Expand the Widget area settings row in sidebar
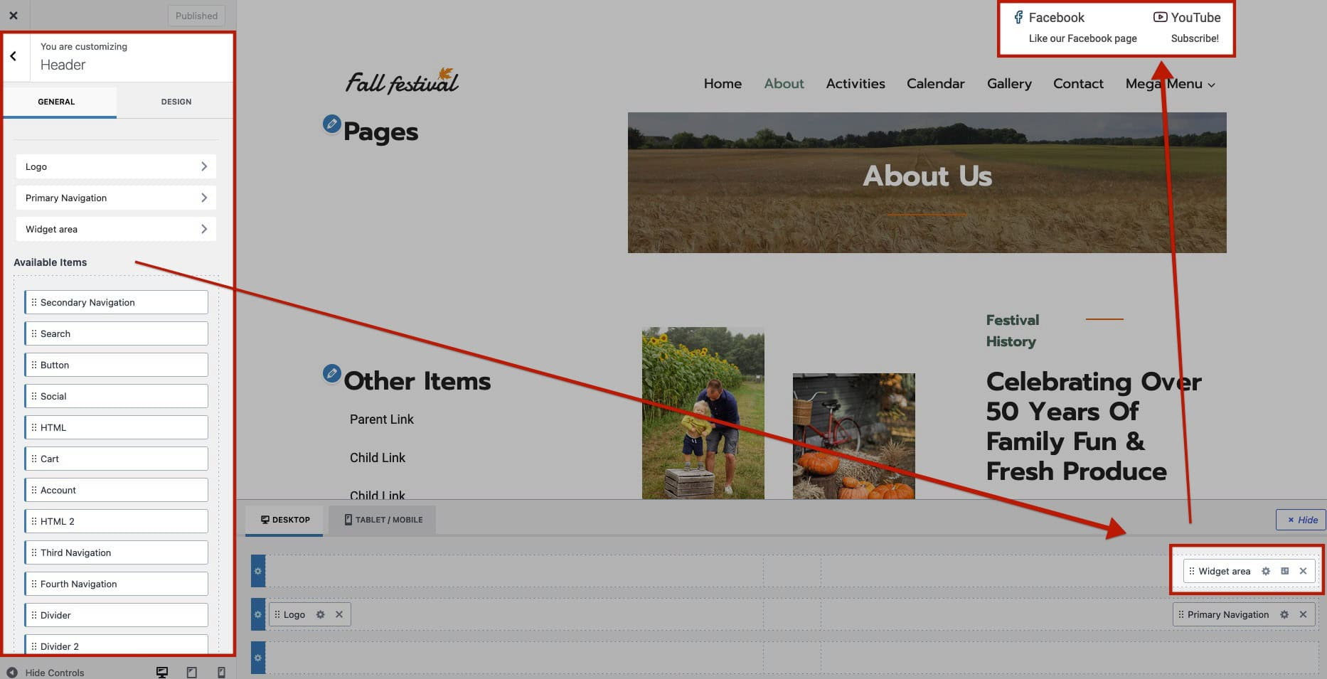This screenshot has height=679, width=1327. 116,229
